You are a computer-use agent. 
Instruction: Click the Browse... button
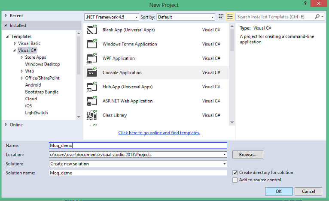click(247, 155)
